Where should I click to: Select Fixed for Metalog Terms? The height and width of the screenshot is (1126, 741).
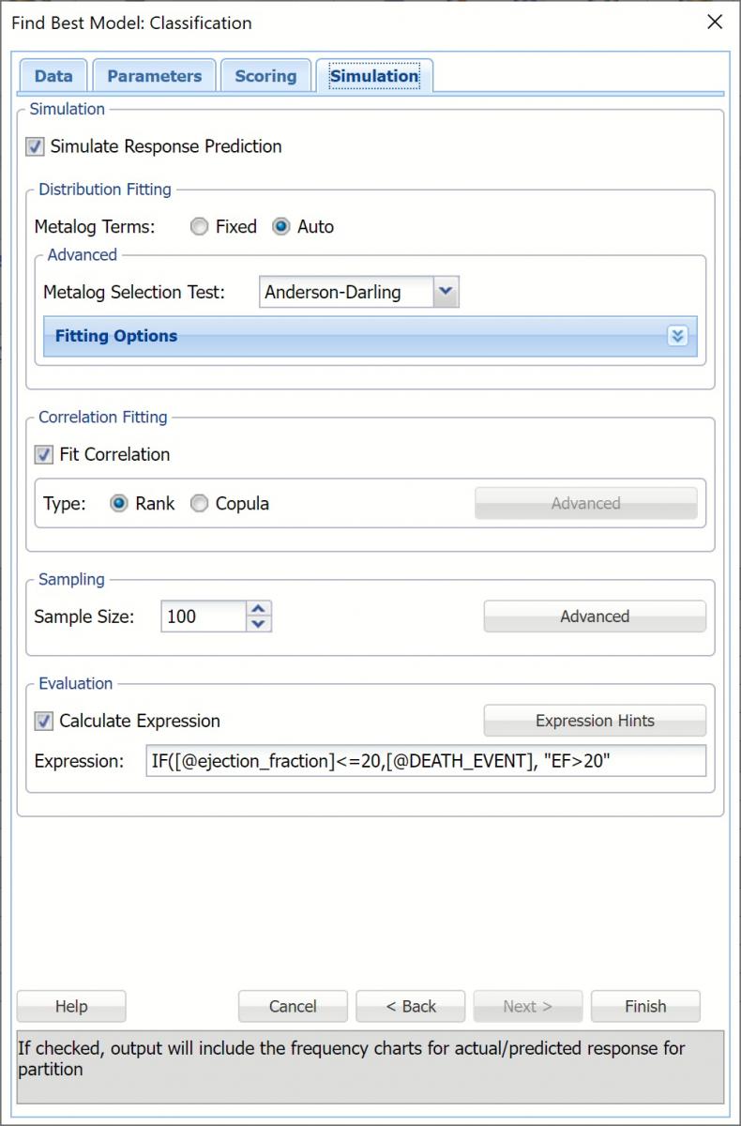199,226
